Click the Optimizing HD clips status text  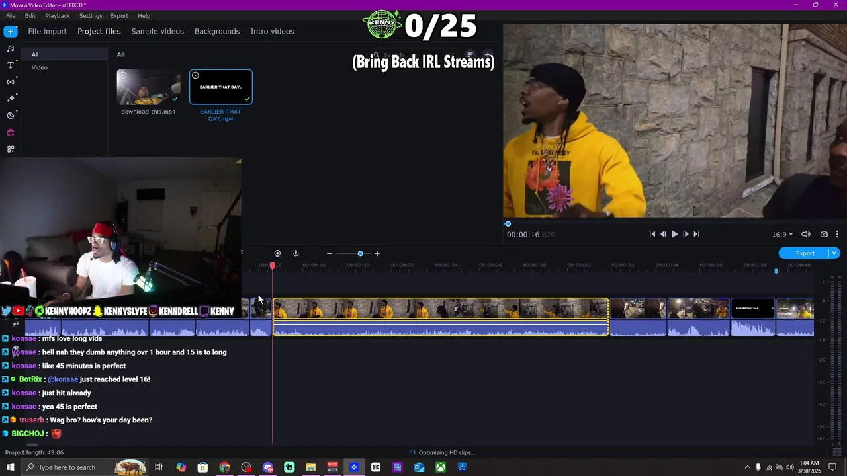446,452
